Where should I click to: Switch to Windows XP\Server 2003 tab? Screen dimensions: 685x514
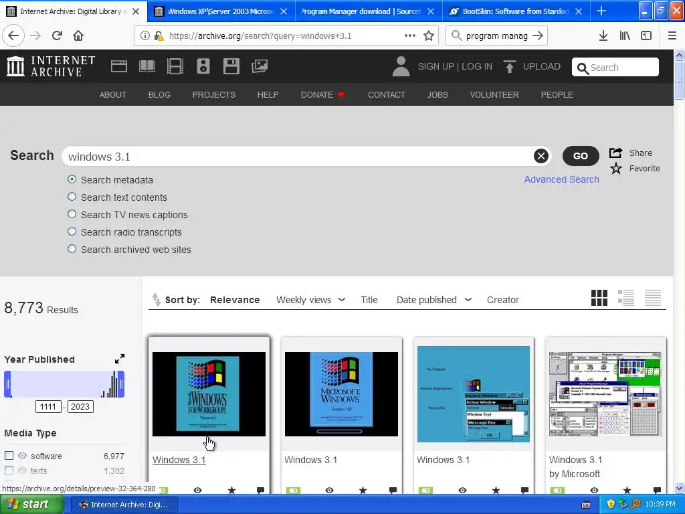[221, 11]
